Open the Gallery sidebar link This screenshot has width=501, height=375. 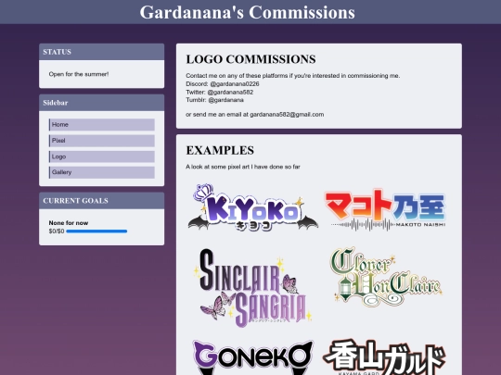102,172
